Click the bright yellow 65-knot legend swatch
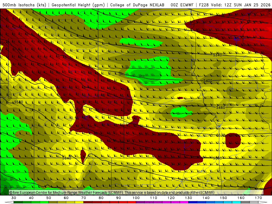 79,202
